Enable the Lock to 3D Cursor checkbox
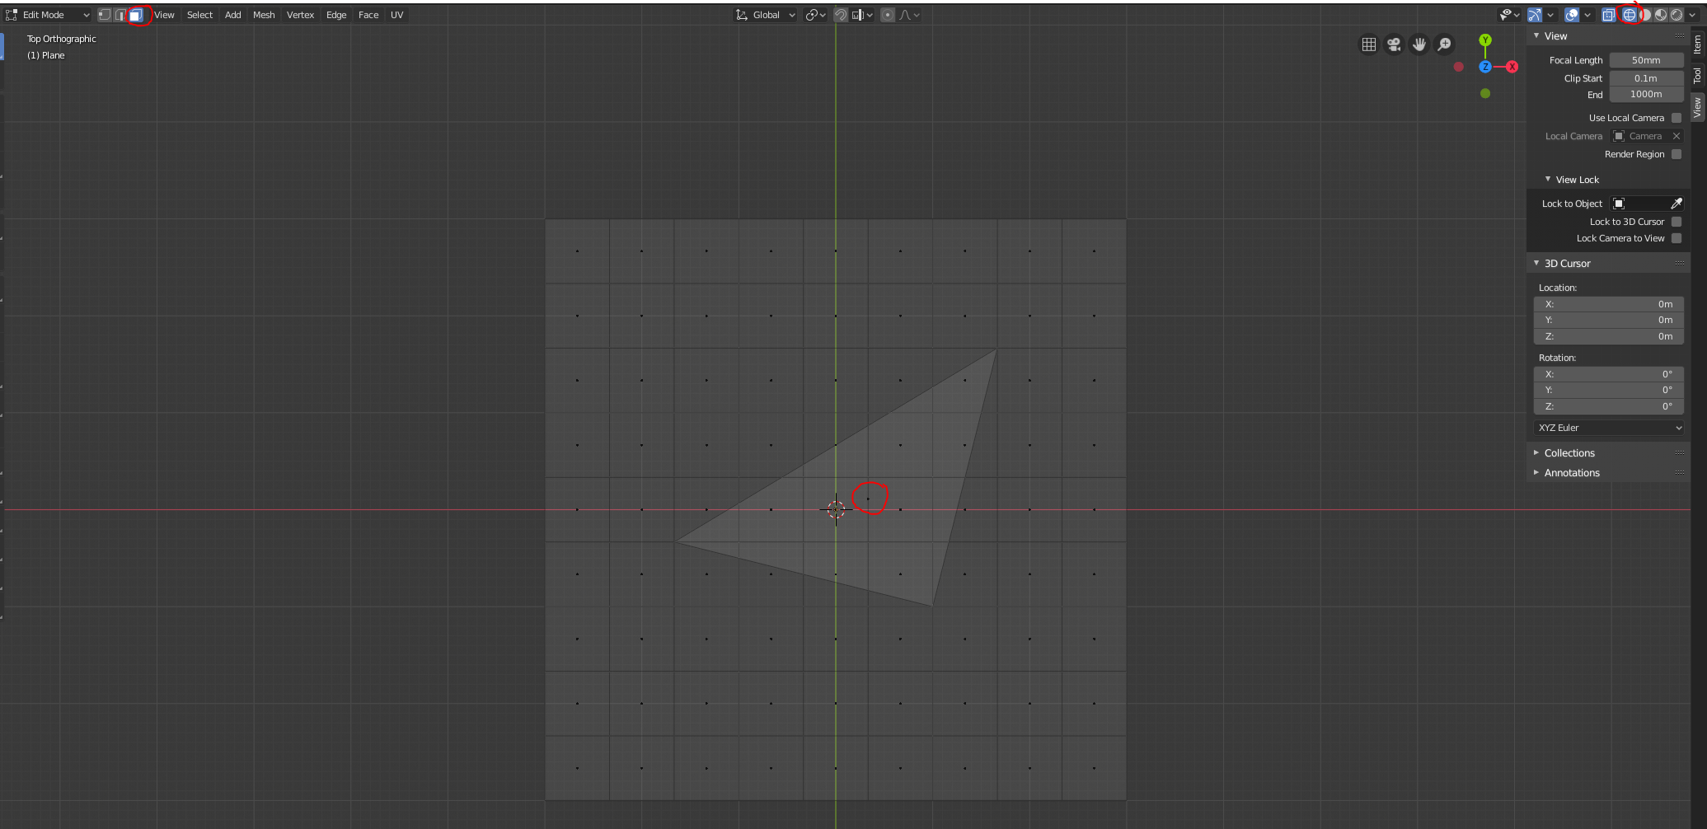The height and width of the screenshot is (829, 1707). click(1677, 221)
